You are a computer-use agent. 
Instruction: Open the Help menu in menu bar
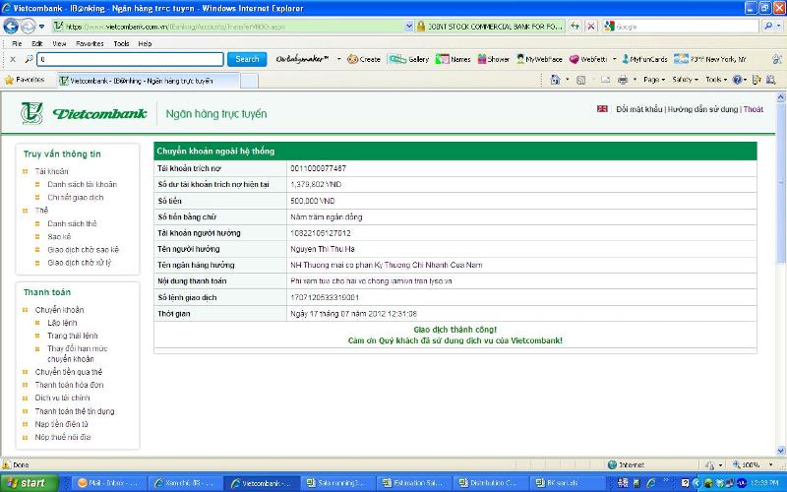(145, 43)
